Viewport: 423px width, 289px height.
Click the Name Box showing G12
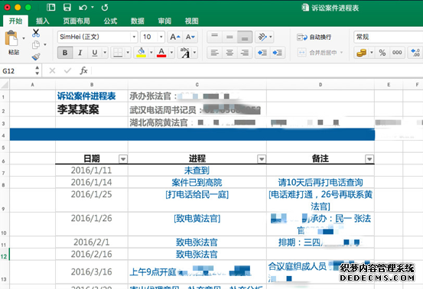coord(17,71)
